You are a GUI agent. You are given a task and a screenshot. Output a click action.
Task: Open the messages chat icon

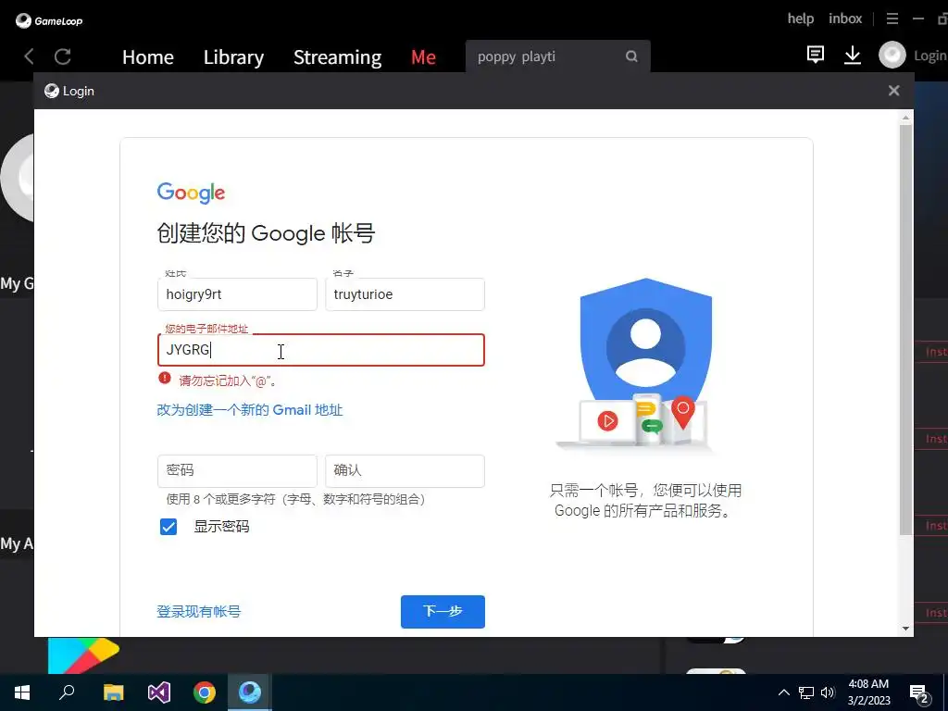(815, 55)
